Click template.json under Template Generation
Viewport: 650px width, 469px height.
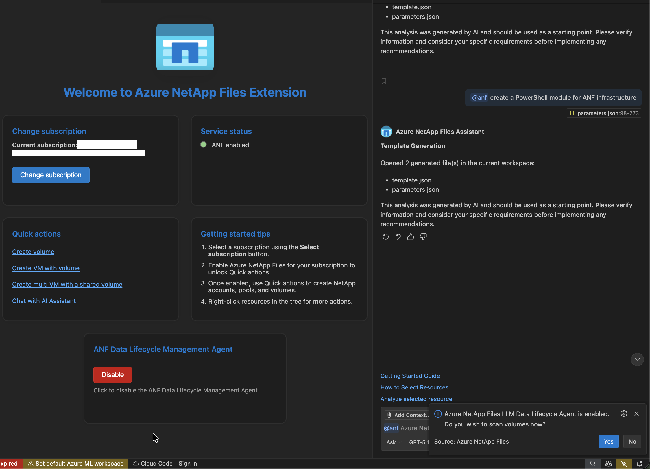(411, 180)
